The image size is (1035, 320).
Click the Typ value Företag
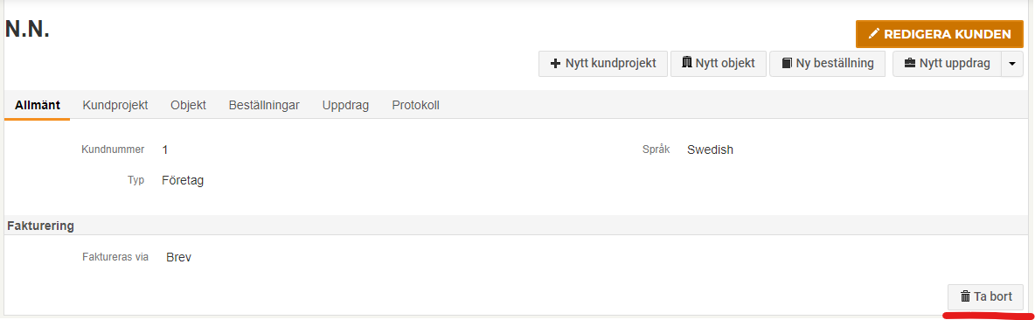coord(182,180)
